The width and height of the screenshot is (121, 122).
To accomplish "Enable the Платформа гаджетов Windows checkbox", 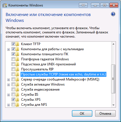I will (x=13, y=59).
